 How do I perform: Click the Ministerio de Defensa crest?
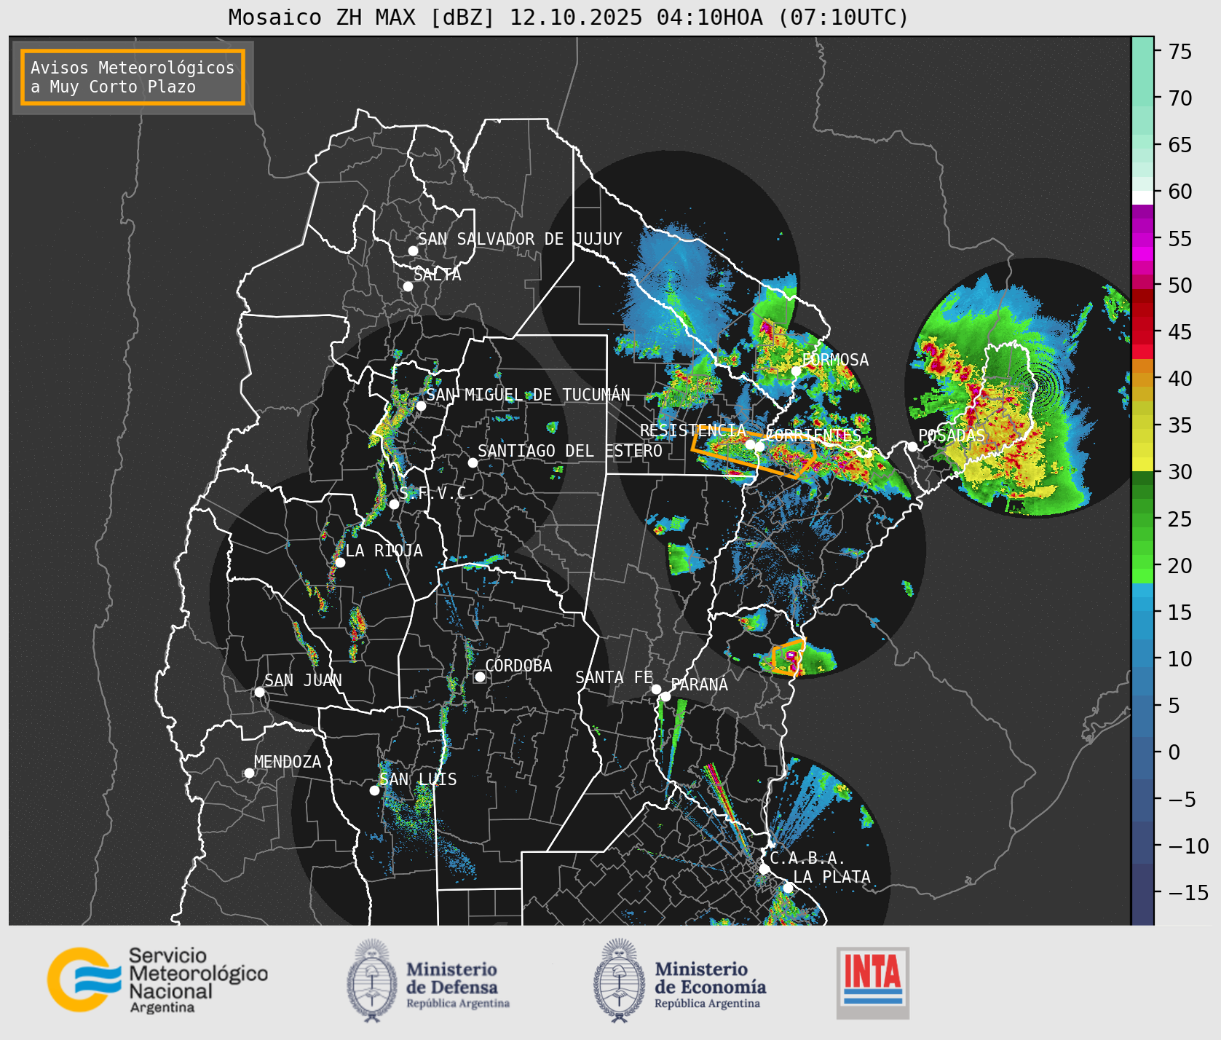pos(372,980)
